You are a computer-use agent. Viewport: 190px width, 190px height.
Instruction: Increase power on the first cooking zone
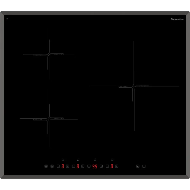68,166
